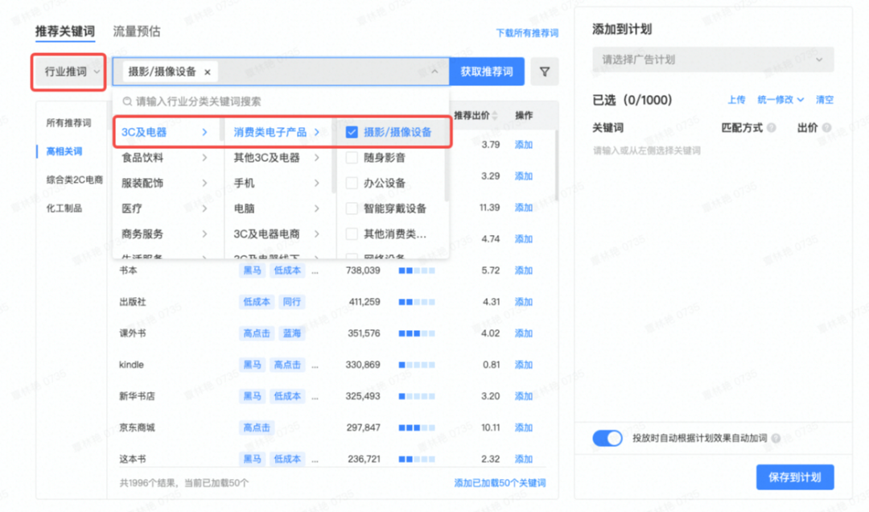Expand the 统一修改 dropdown
Viewport: 869px width, 512px height.
coord(780,100)
